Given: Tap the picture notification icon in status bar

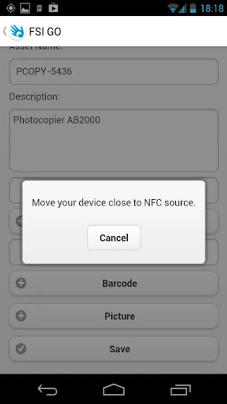Looking at the screenshot, I should 25,8.
